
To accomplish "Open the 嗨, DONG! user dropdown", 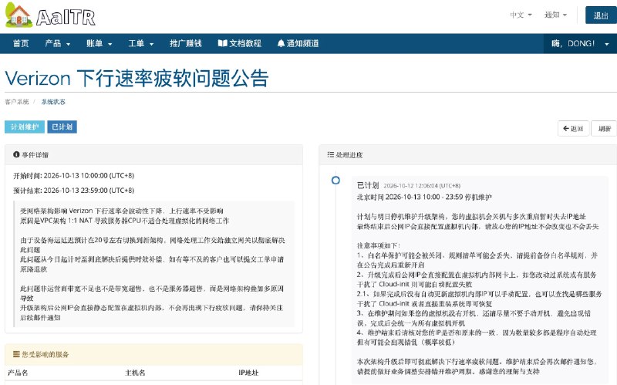I will [x=580, y=43].
